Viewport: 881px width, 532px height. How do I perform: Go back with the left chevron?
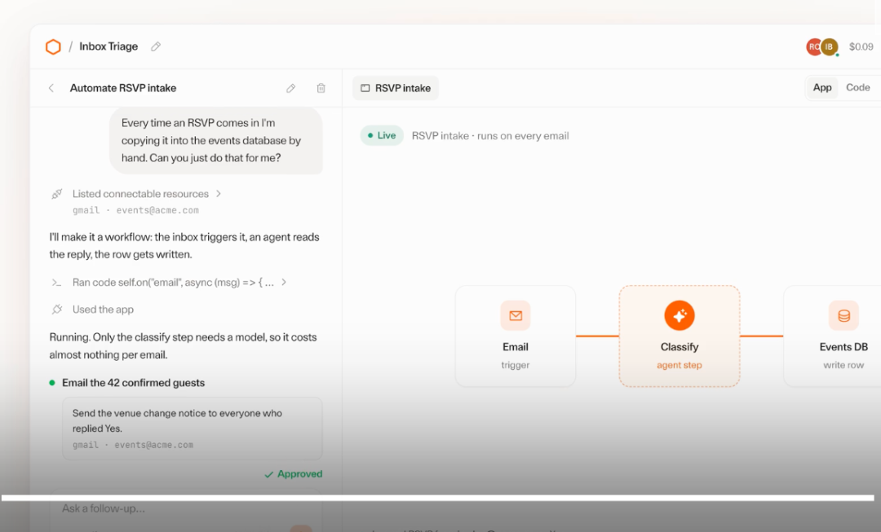point(51,88)
